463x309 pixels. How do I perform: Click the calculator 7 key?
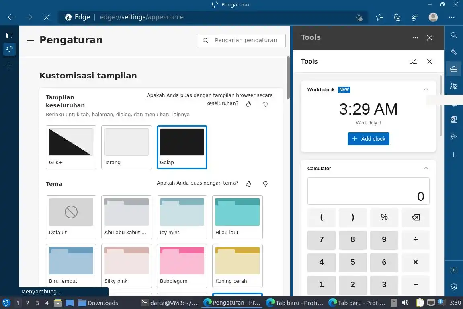322,240
